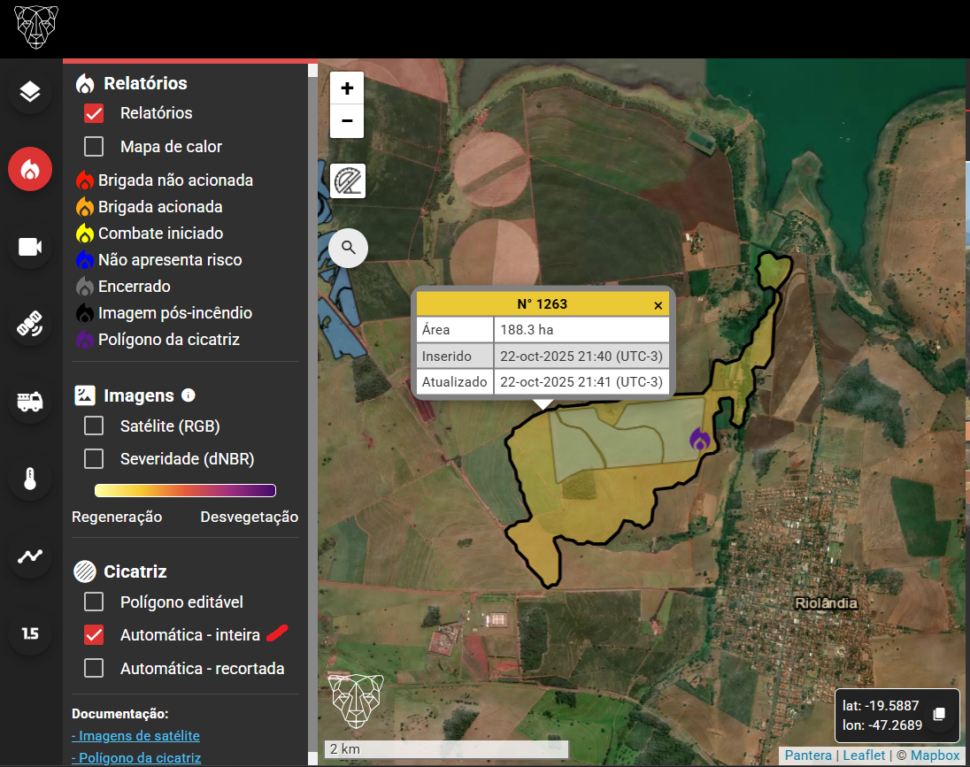The height and width of the screenshot is (767, 970).
Task: Open the camera section in sidebar
Action: (30, 247)
